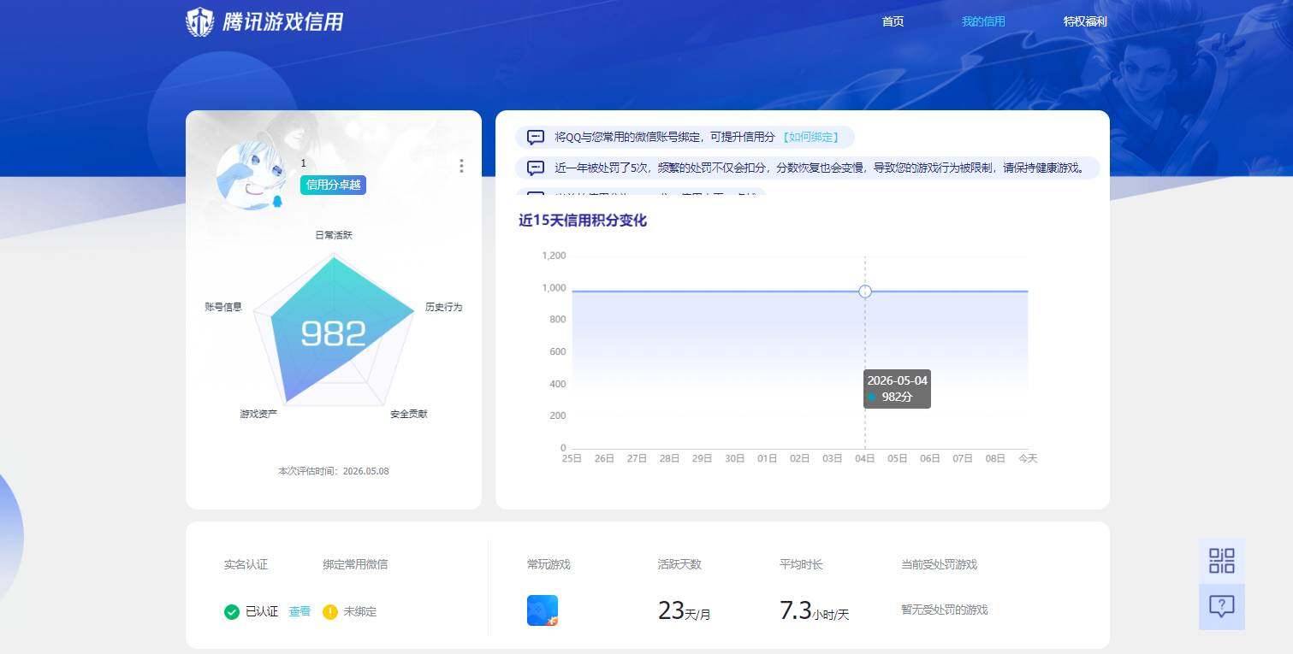Open the 特权福利 navigation tab

[x=1085, y=21]
